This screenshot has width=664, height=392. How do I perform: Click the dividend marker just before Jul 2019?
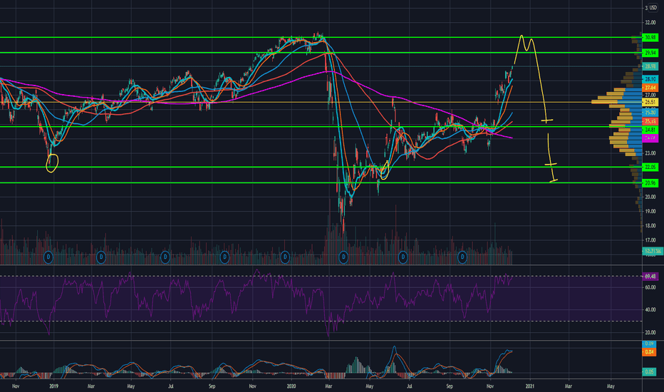(165, 257)
